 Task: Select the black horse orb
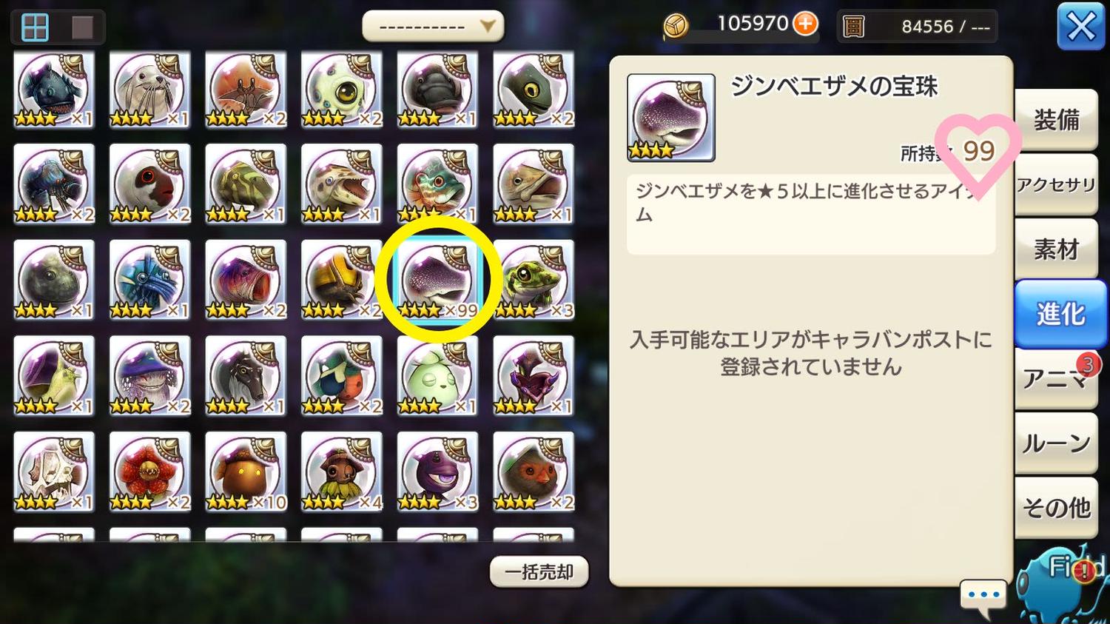246,375
